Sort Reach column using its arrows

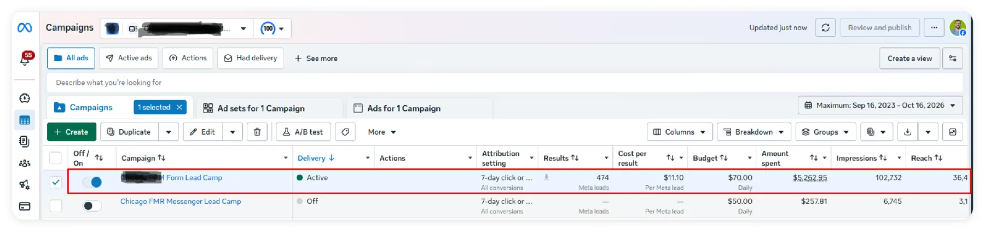click(938, 158)
